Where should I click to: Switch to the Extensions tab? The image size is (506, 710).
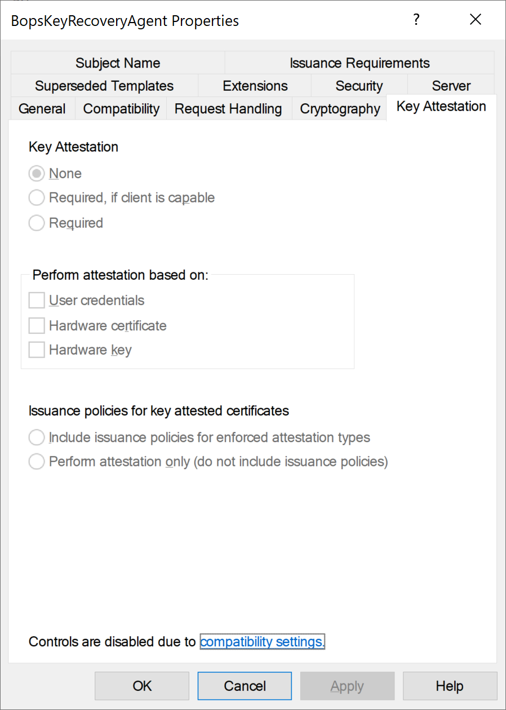tap(255, 86)
